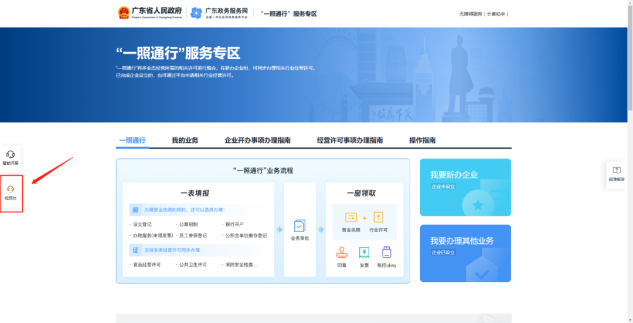Click the 广东政务服务网 pinwheel logo
The height and width of the screenshot is (323, 633).
tap(196, 13)
